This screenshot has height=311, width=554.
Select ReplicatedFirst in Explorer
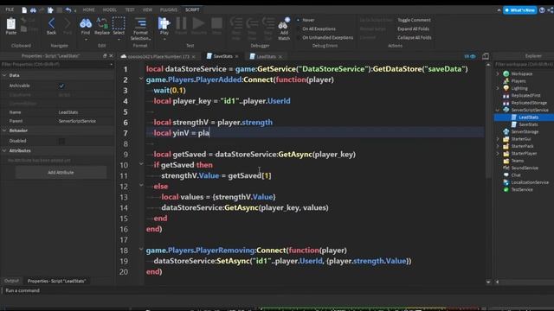tap(525, 96)
